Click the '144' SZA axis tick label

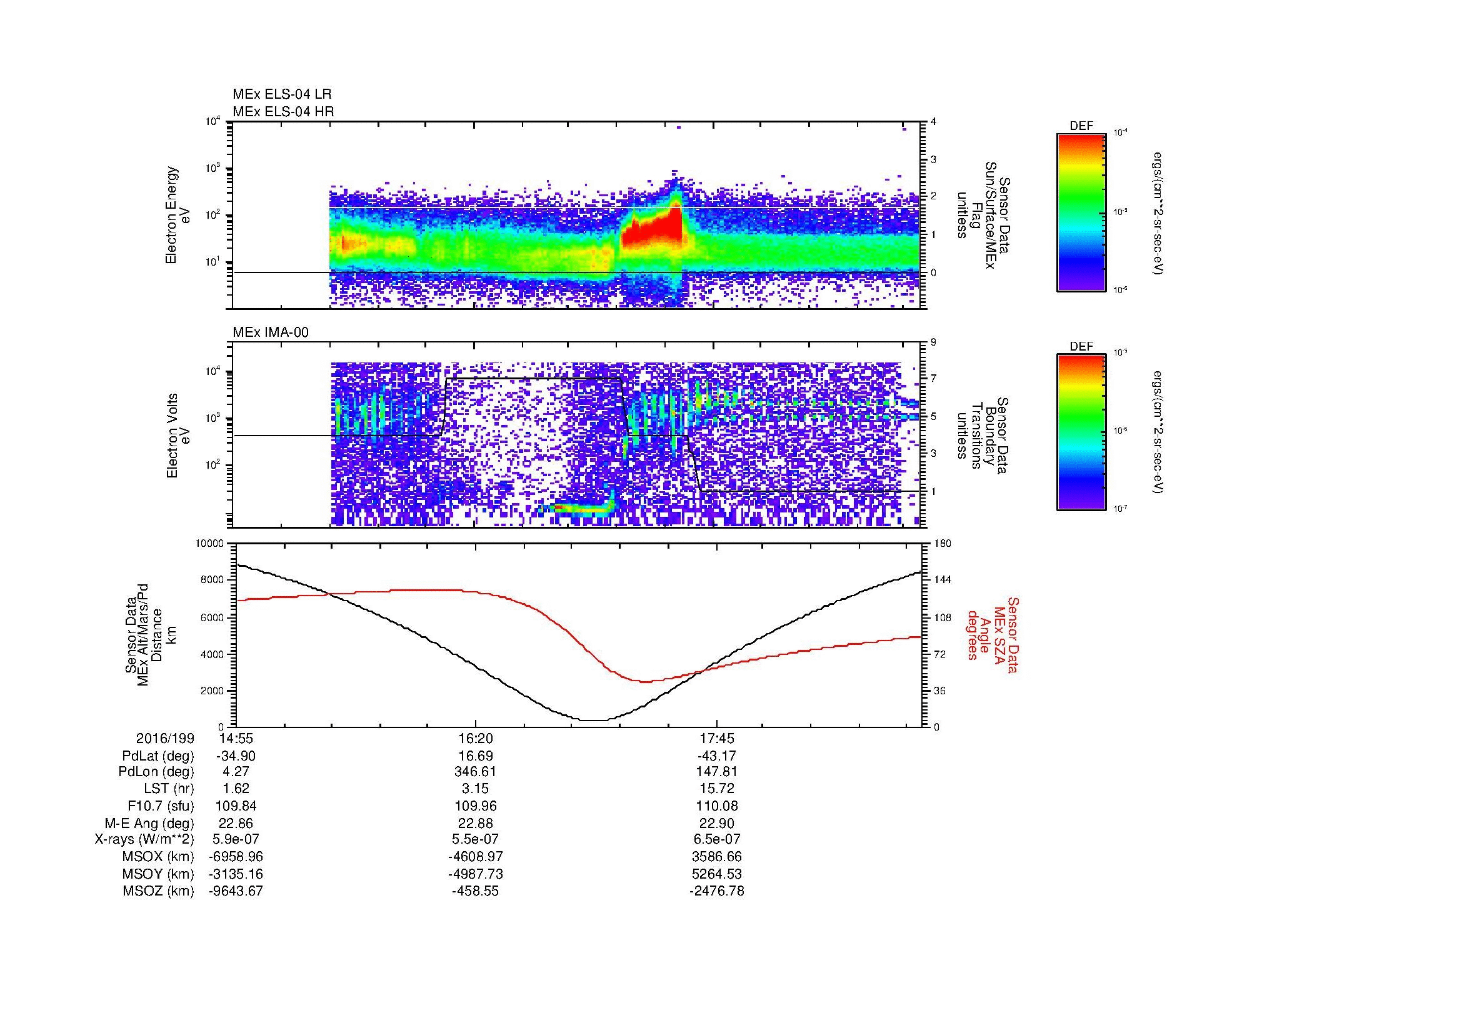(x=942, y=580)
